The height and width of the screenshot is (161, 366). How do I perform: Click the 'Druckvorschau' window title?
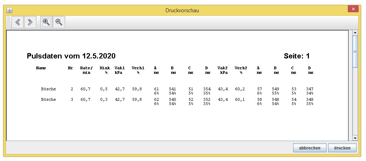click(x=182, y=10)
